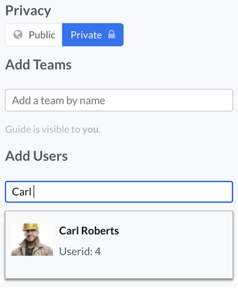
Task: Click the 'Private' text label
Action: tap(86, 35)
